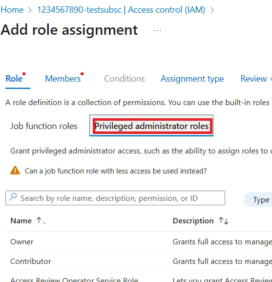The width and height of the screenshot is (272, 282).
Task: Sort roles by Name arrow icon
Action: pos(42,221)
